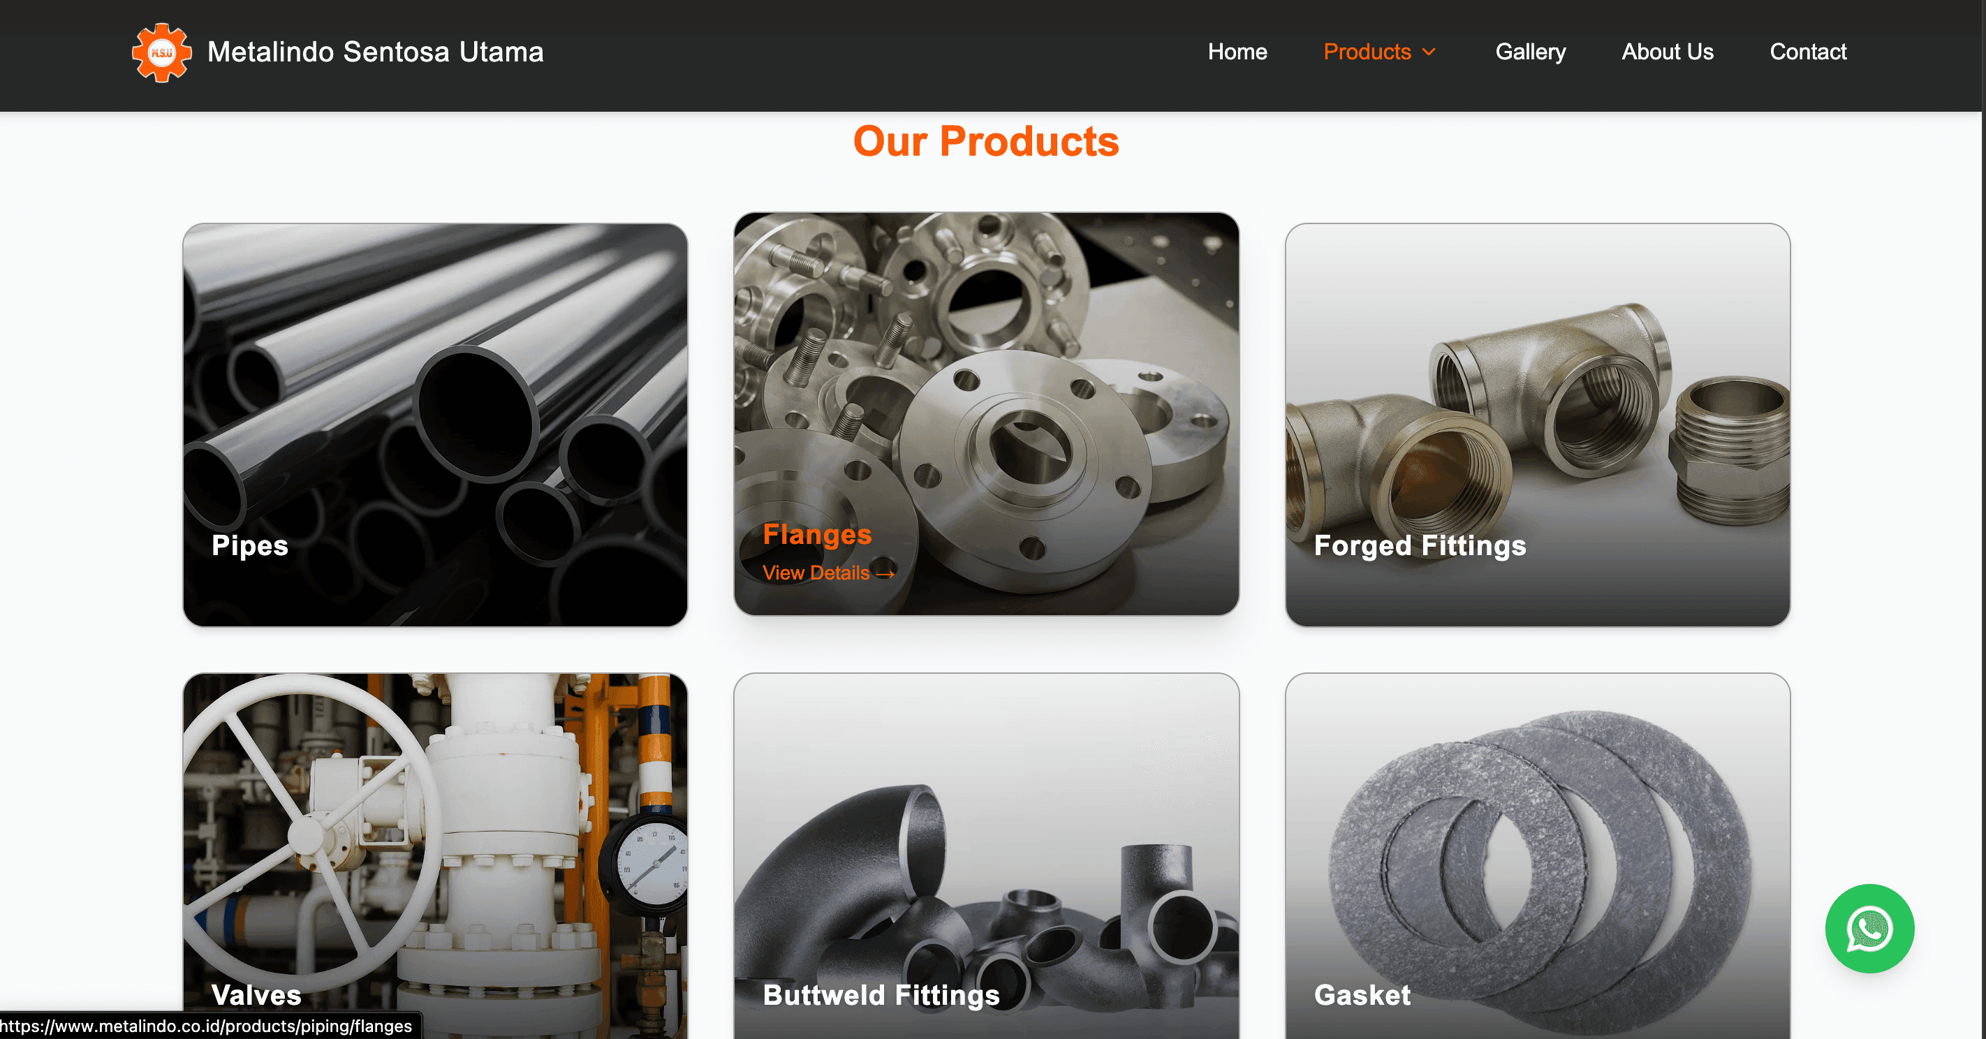Click the Metalindo Sentosa Utama site title

click(x=376, y=52)
